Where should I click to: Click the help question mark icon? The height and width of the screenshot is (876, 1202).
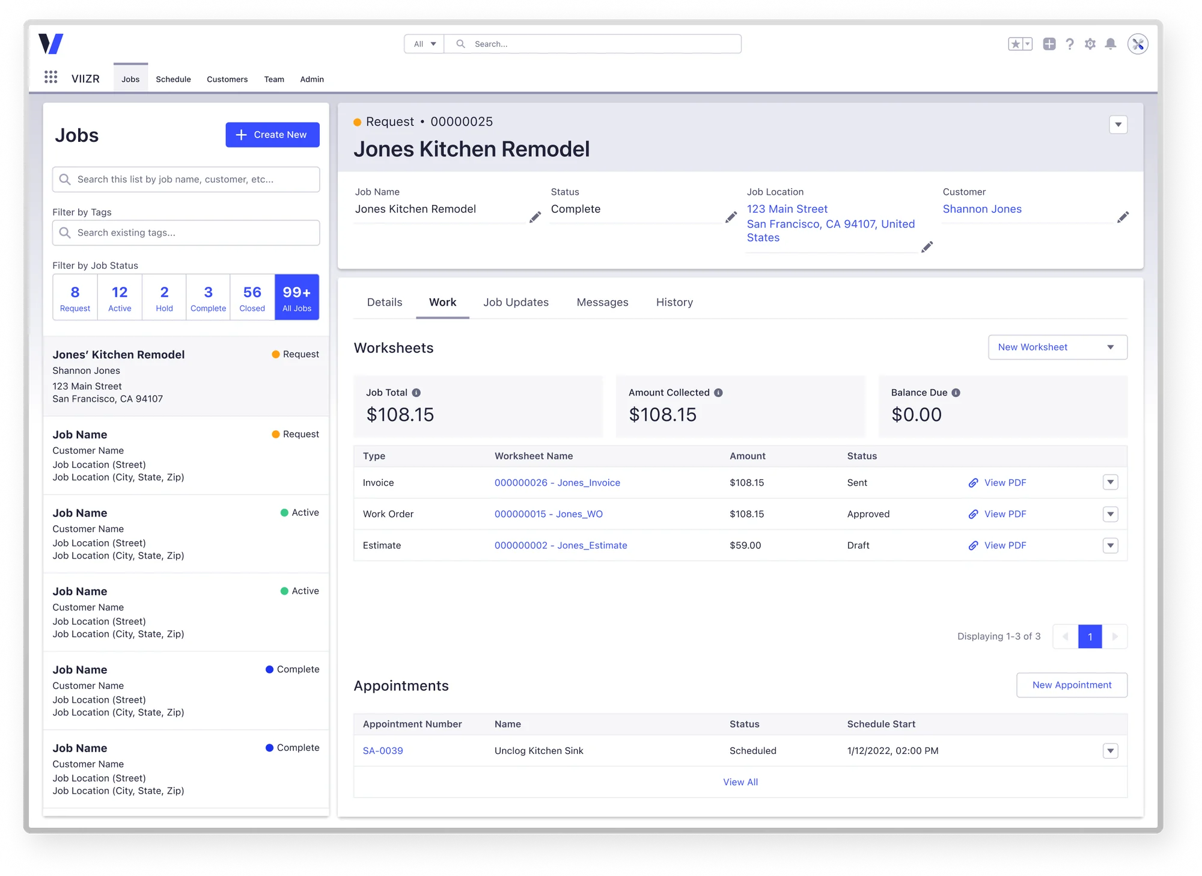(1070, 44)
